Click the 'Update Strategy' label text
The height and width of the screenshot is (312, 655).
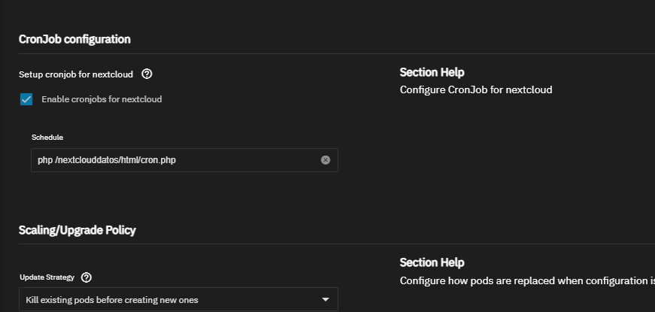pos(47,277)
